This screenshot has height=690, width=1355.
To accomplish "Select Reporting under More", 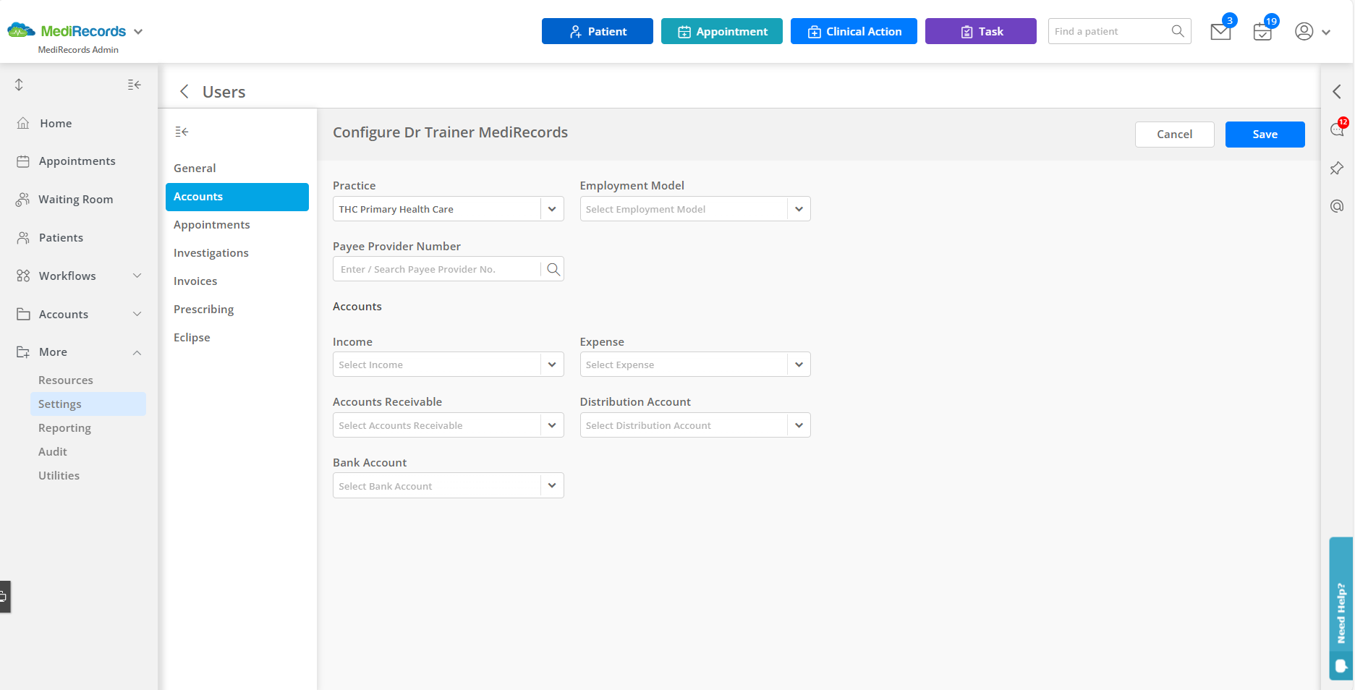I will [x=64, y=427].
